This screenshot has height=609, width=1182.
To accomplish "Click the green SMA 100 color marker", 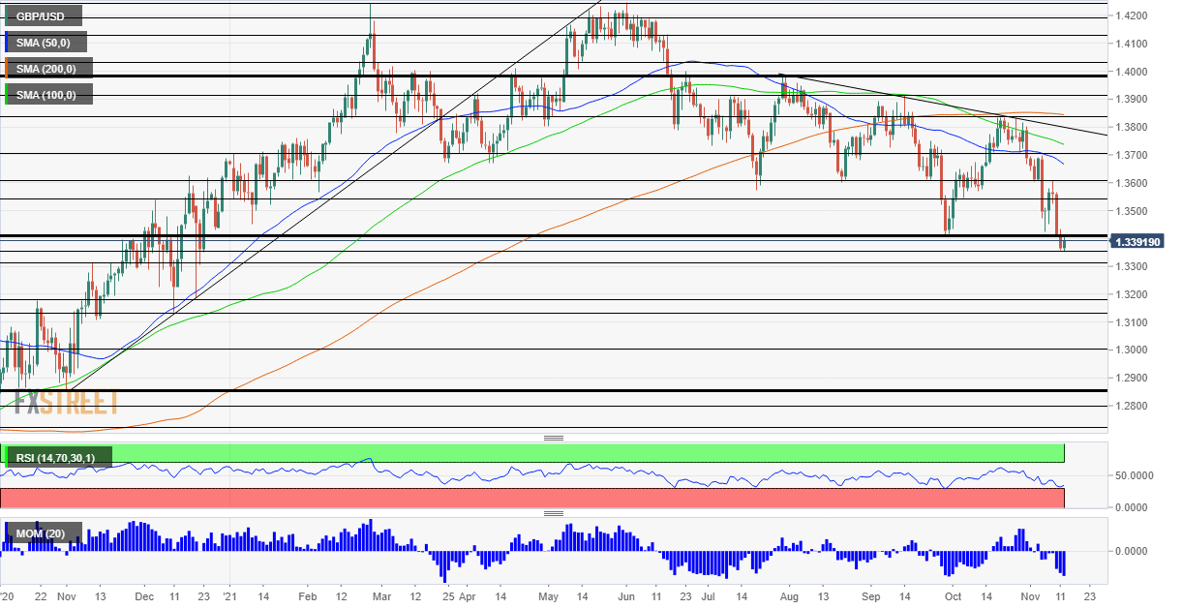I will tap(7, 94).
